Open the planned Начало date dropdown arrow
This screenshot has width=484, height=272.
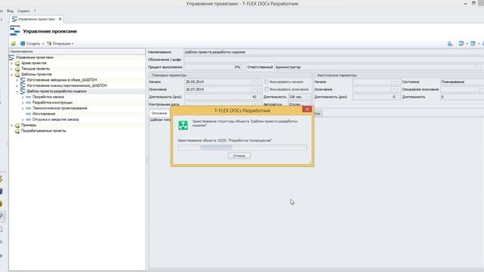coord(255,82)
